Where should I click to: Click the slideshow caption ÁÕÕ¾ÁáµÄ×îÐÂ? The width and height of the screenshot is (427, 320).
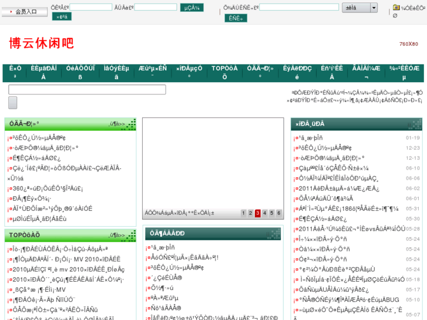click(180, 213)
